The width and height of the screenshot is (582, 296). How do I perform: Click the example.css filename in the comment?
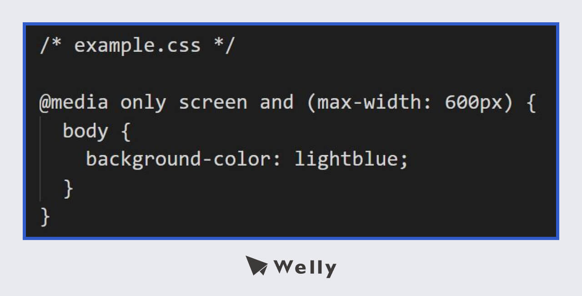click(137, 46)
